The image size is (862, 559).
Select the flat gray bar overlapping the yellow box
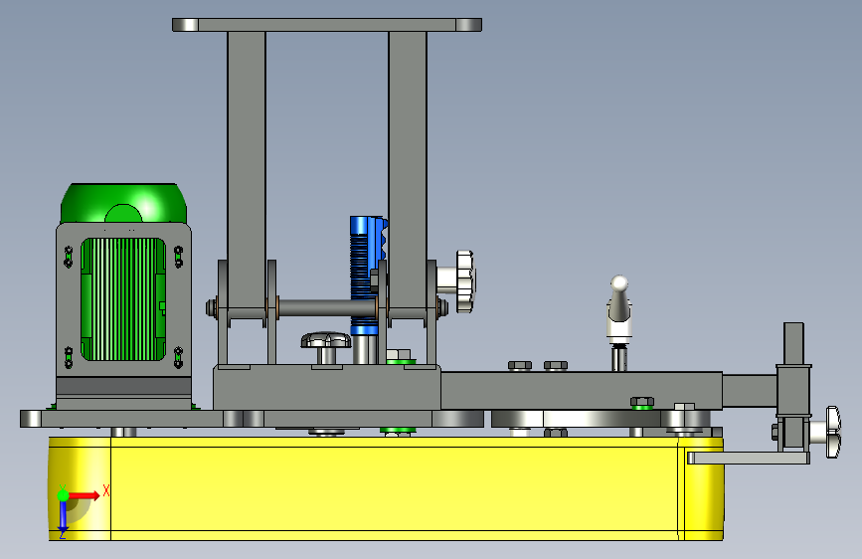(x=749, y=458)
